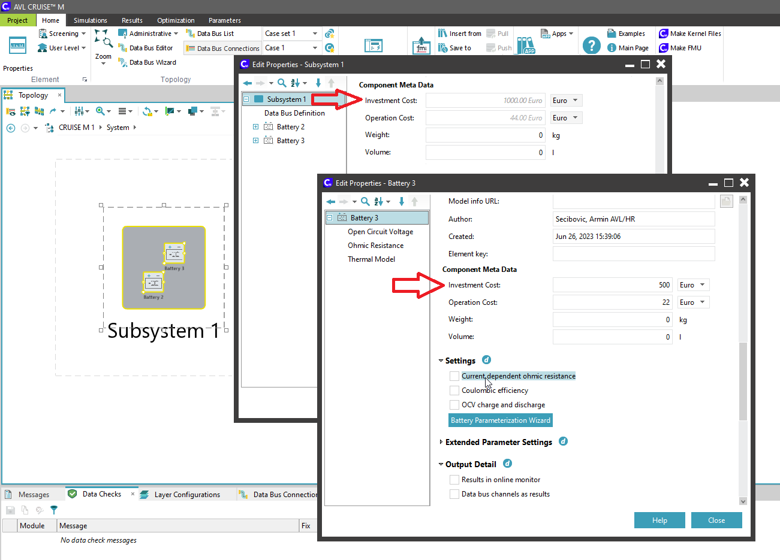Click the search icon in Battery 3 dialog
The image size is (780, 560).
(365, 202)
